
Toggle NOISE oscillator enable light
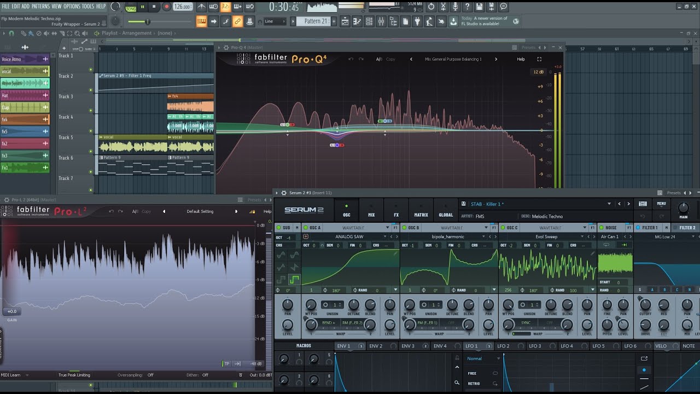(x=601, y=228)
